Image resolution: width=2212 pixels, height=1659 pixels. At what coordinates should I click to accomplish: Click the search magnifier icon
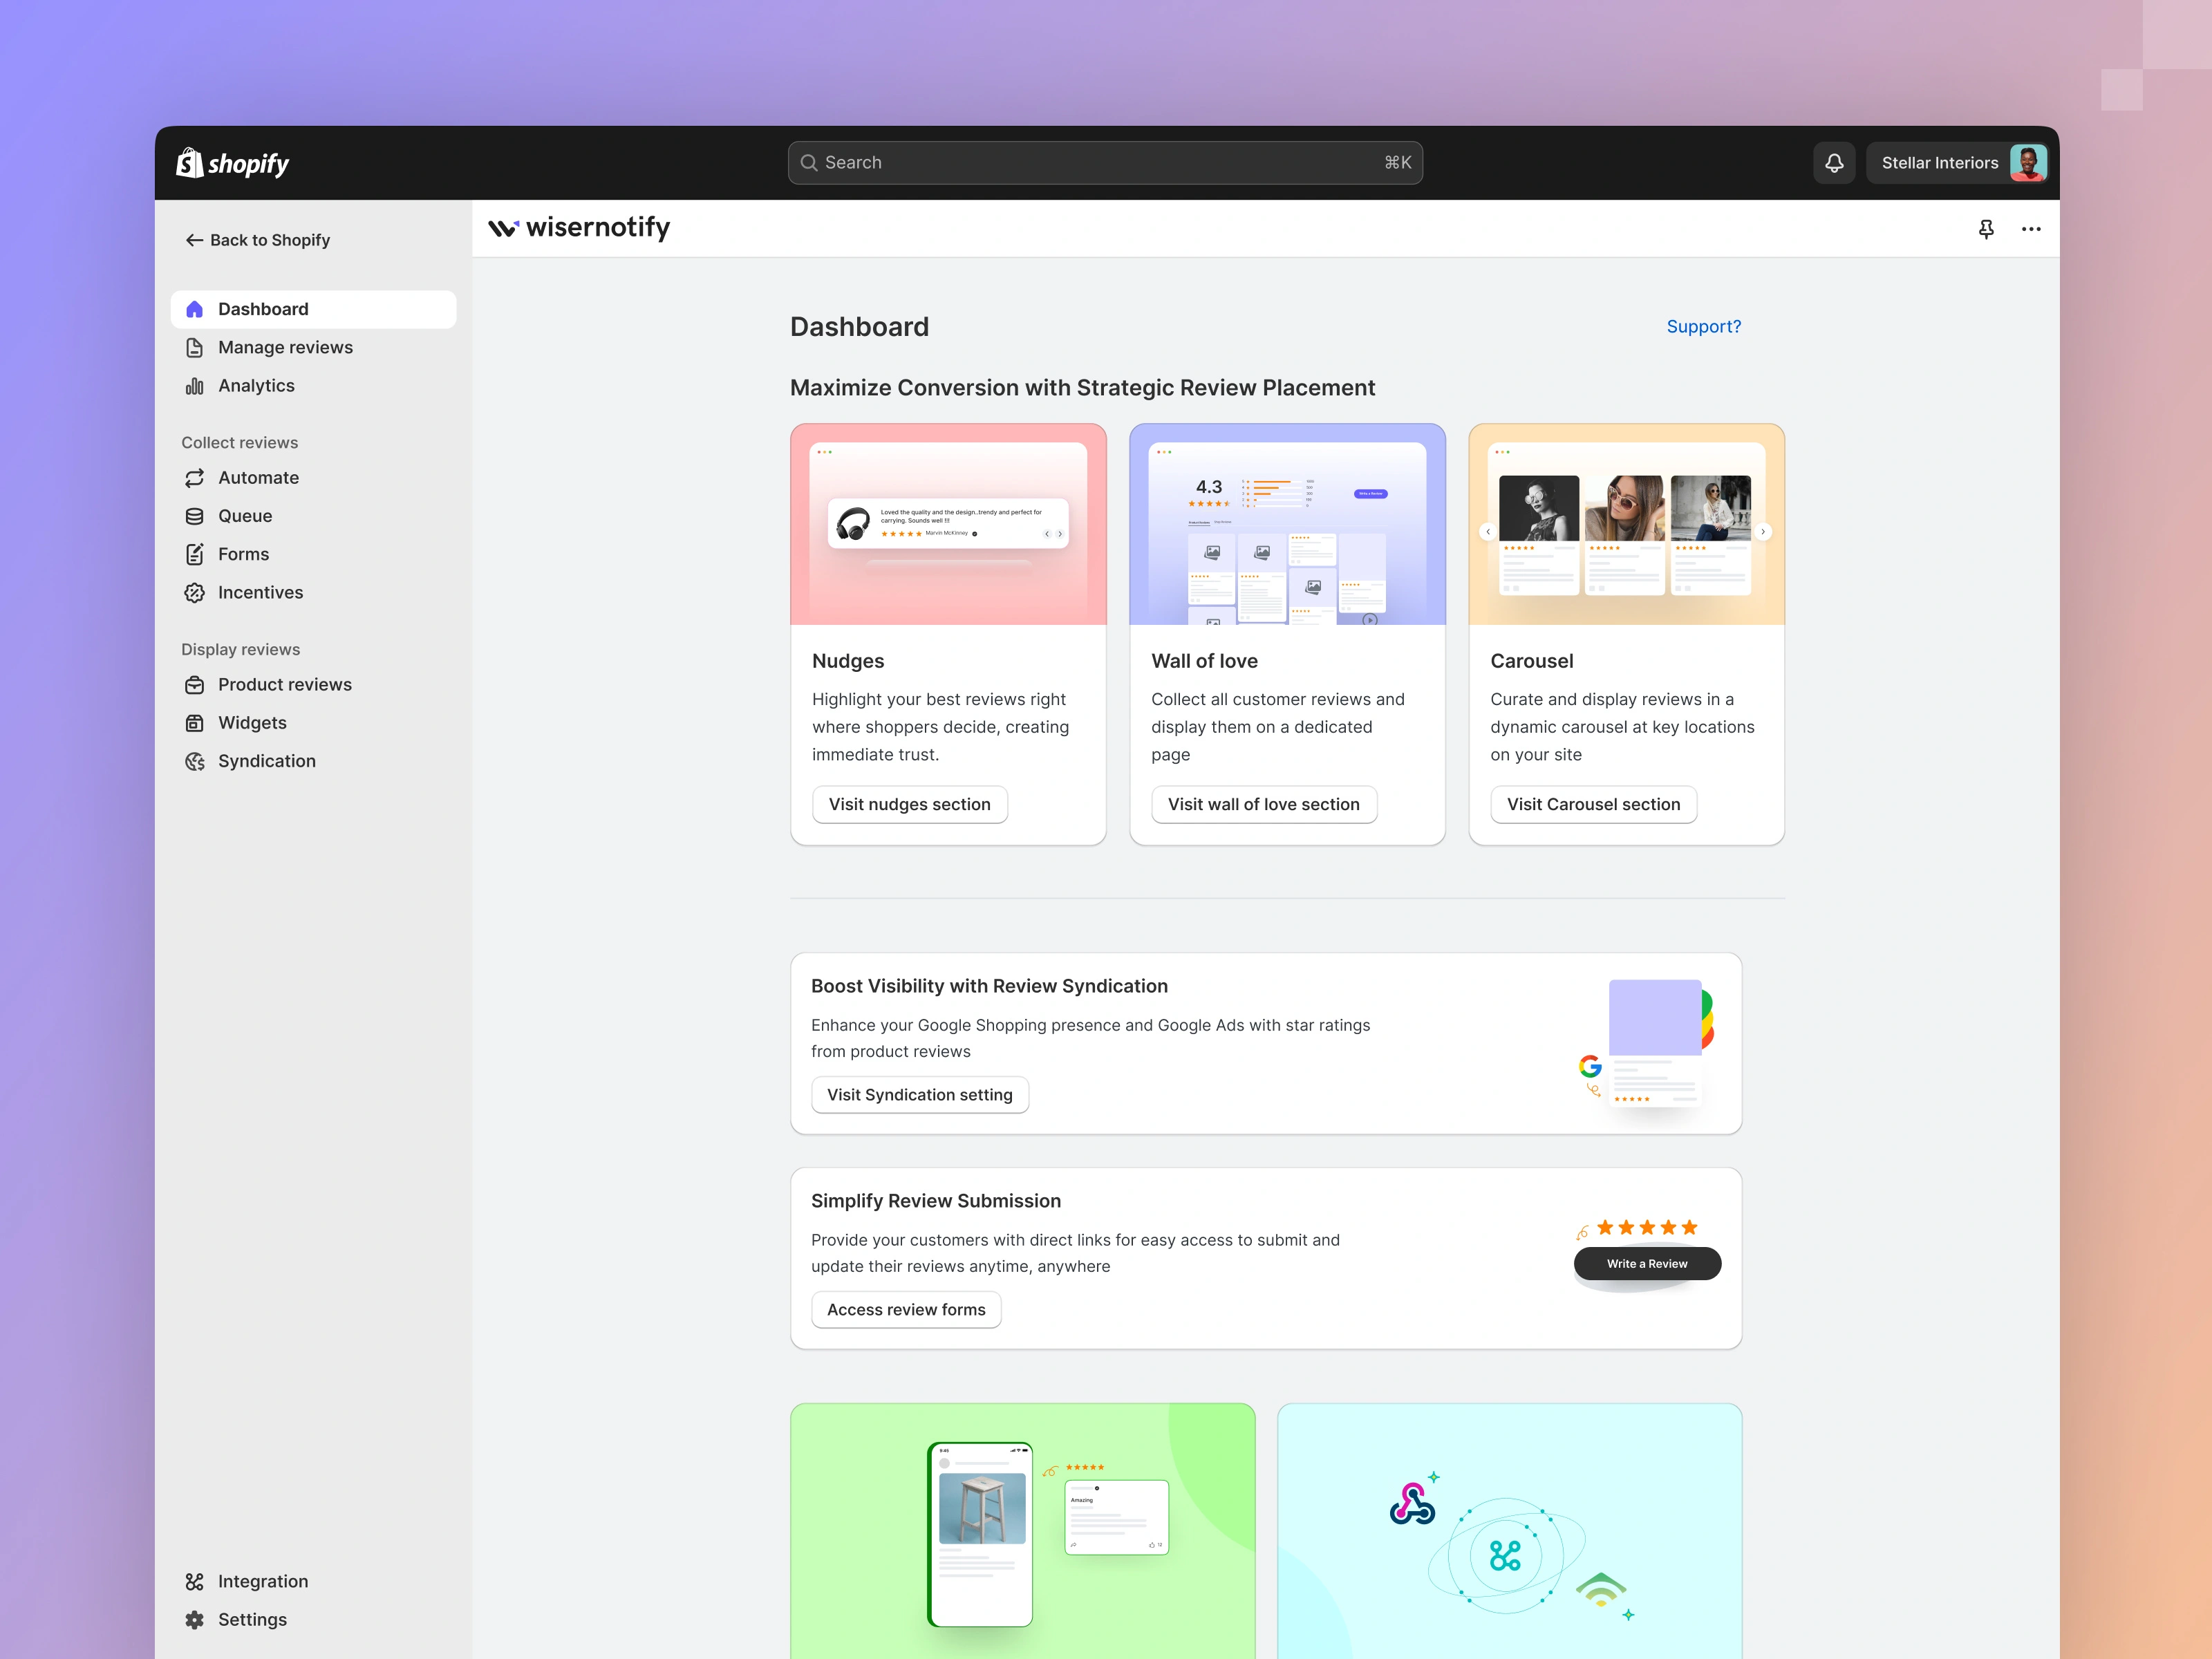click(809, 163)
